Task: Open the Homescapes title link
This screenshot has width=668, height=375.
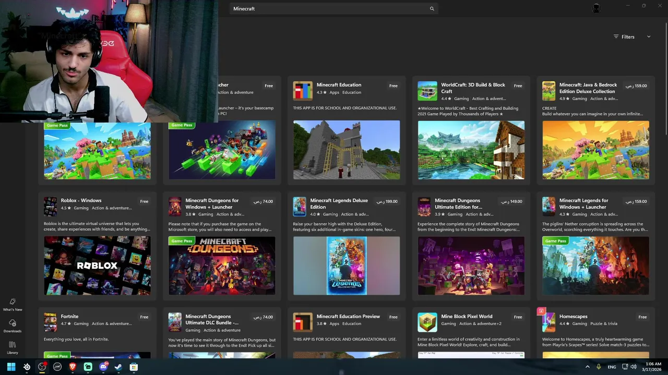Action: [573, 316]
